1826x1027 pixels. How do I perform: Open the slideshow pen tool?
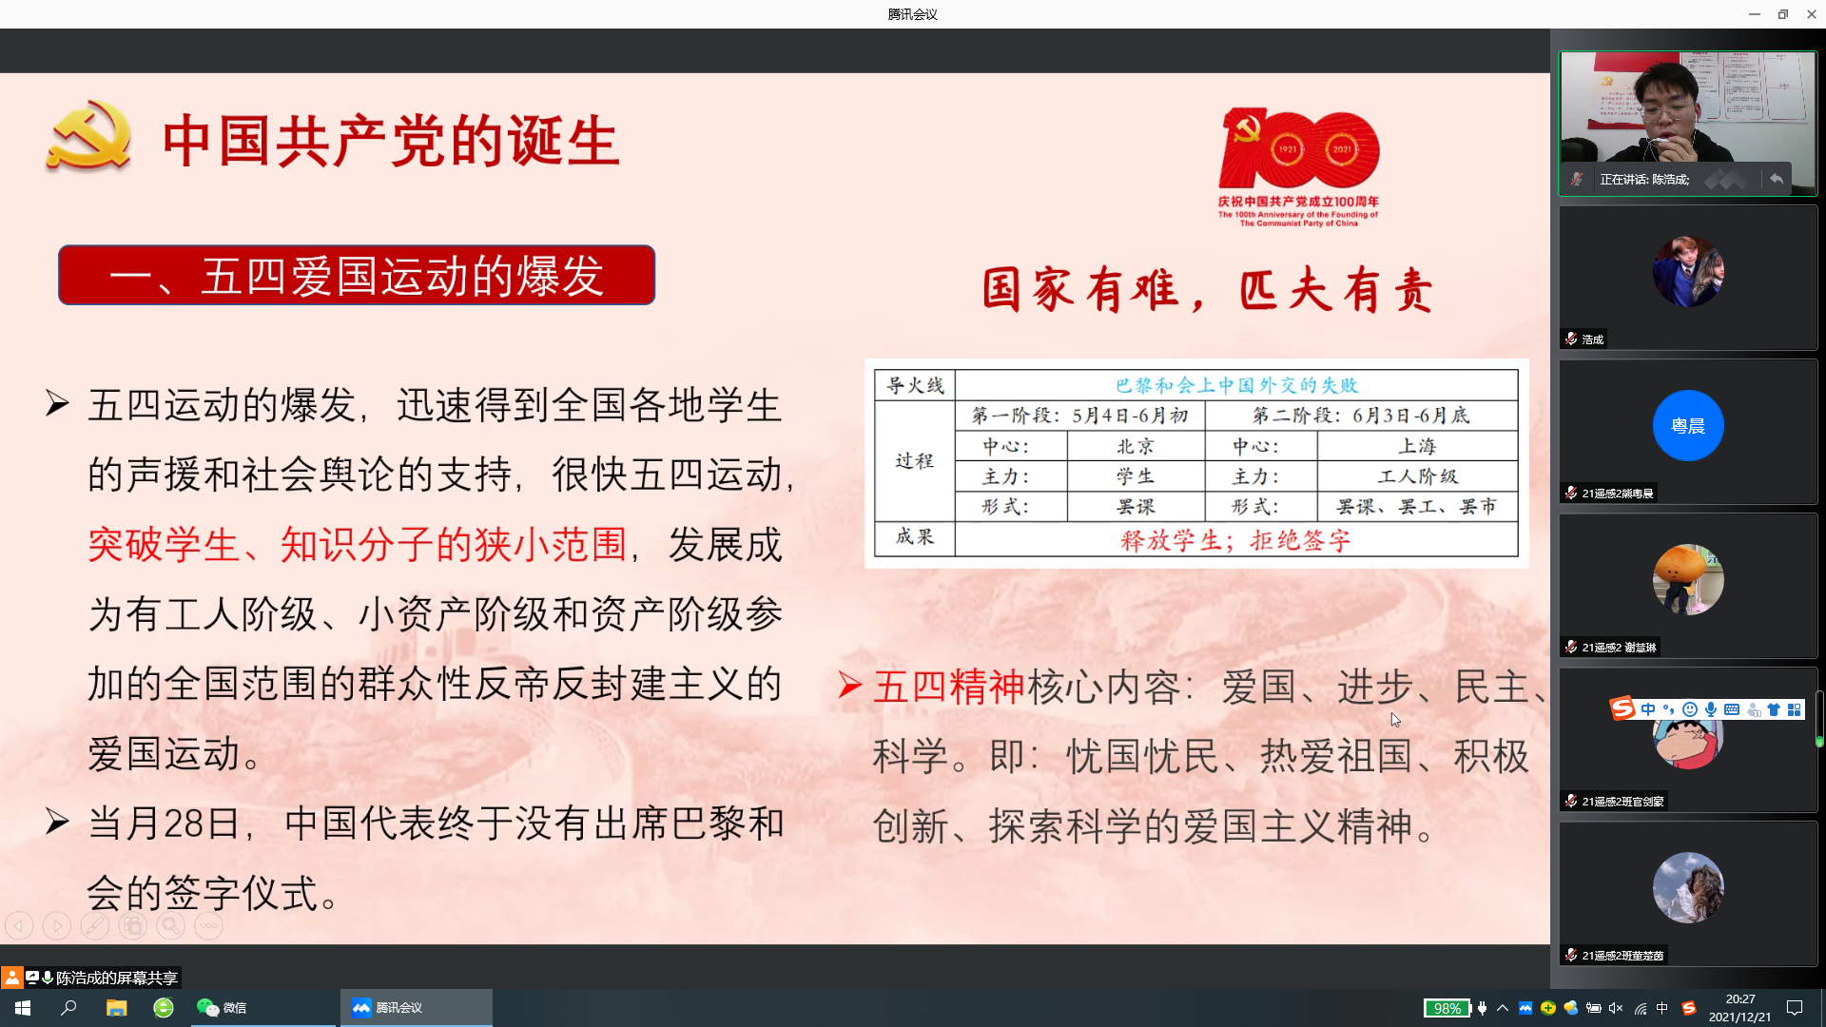click(x=95, y=924)
